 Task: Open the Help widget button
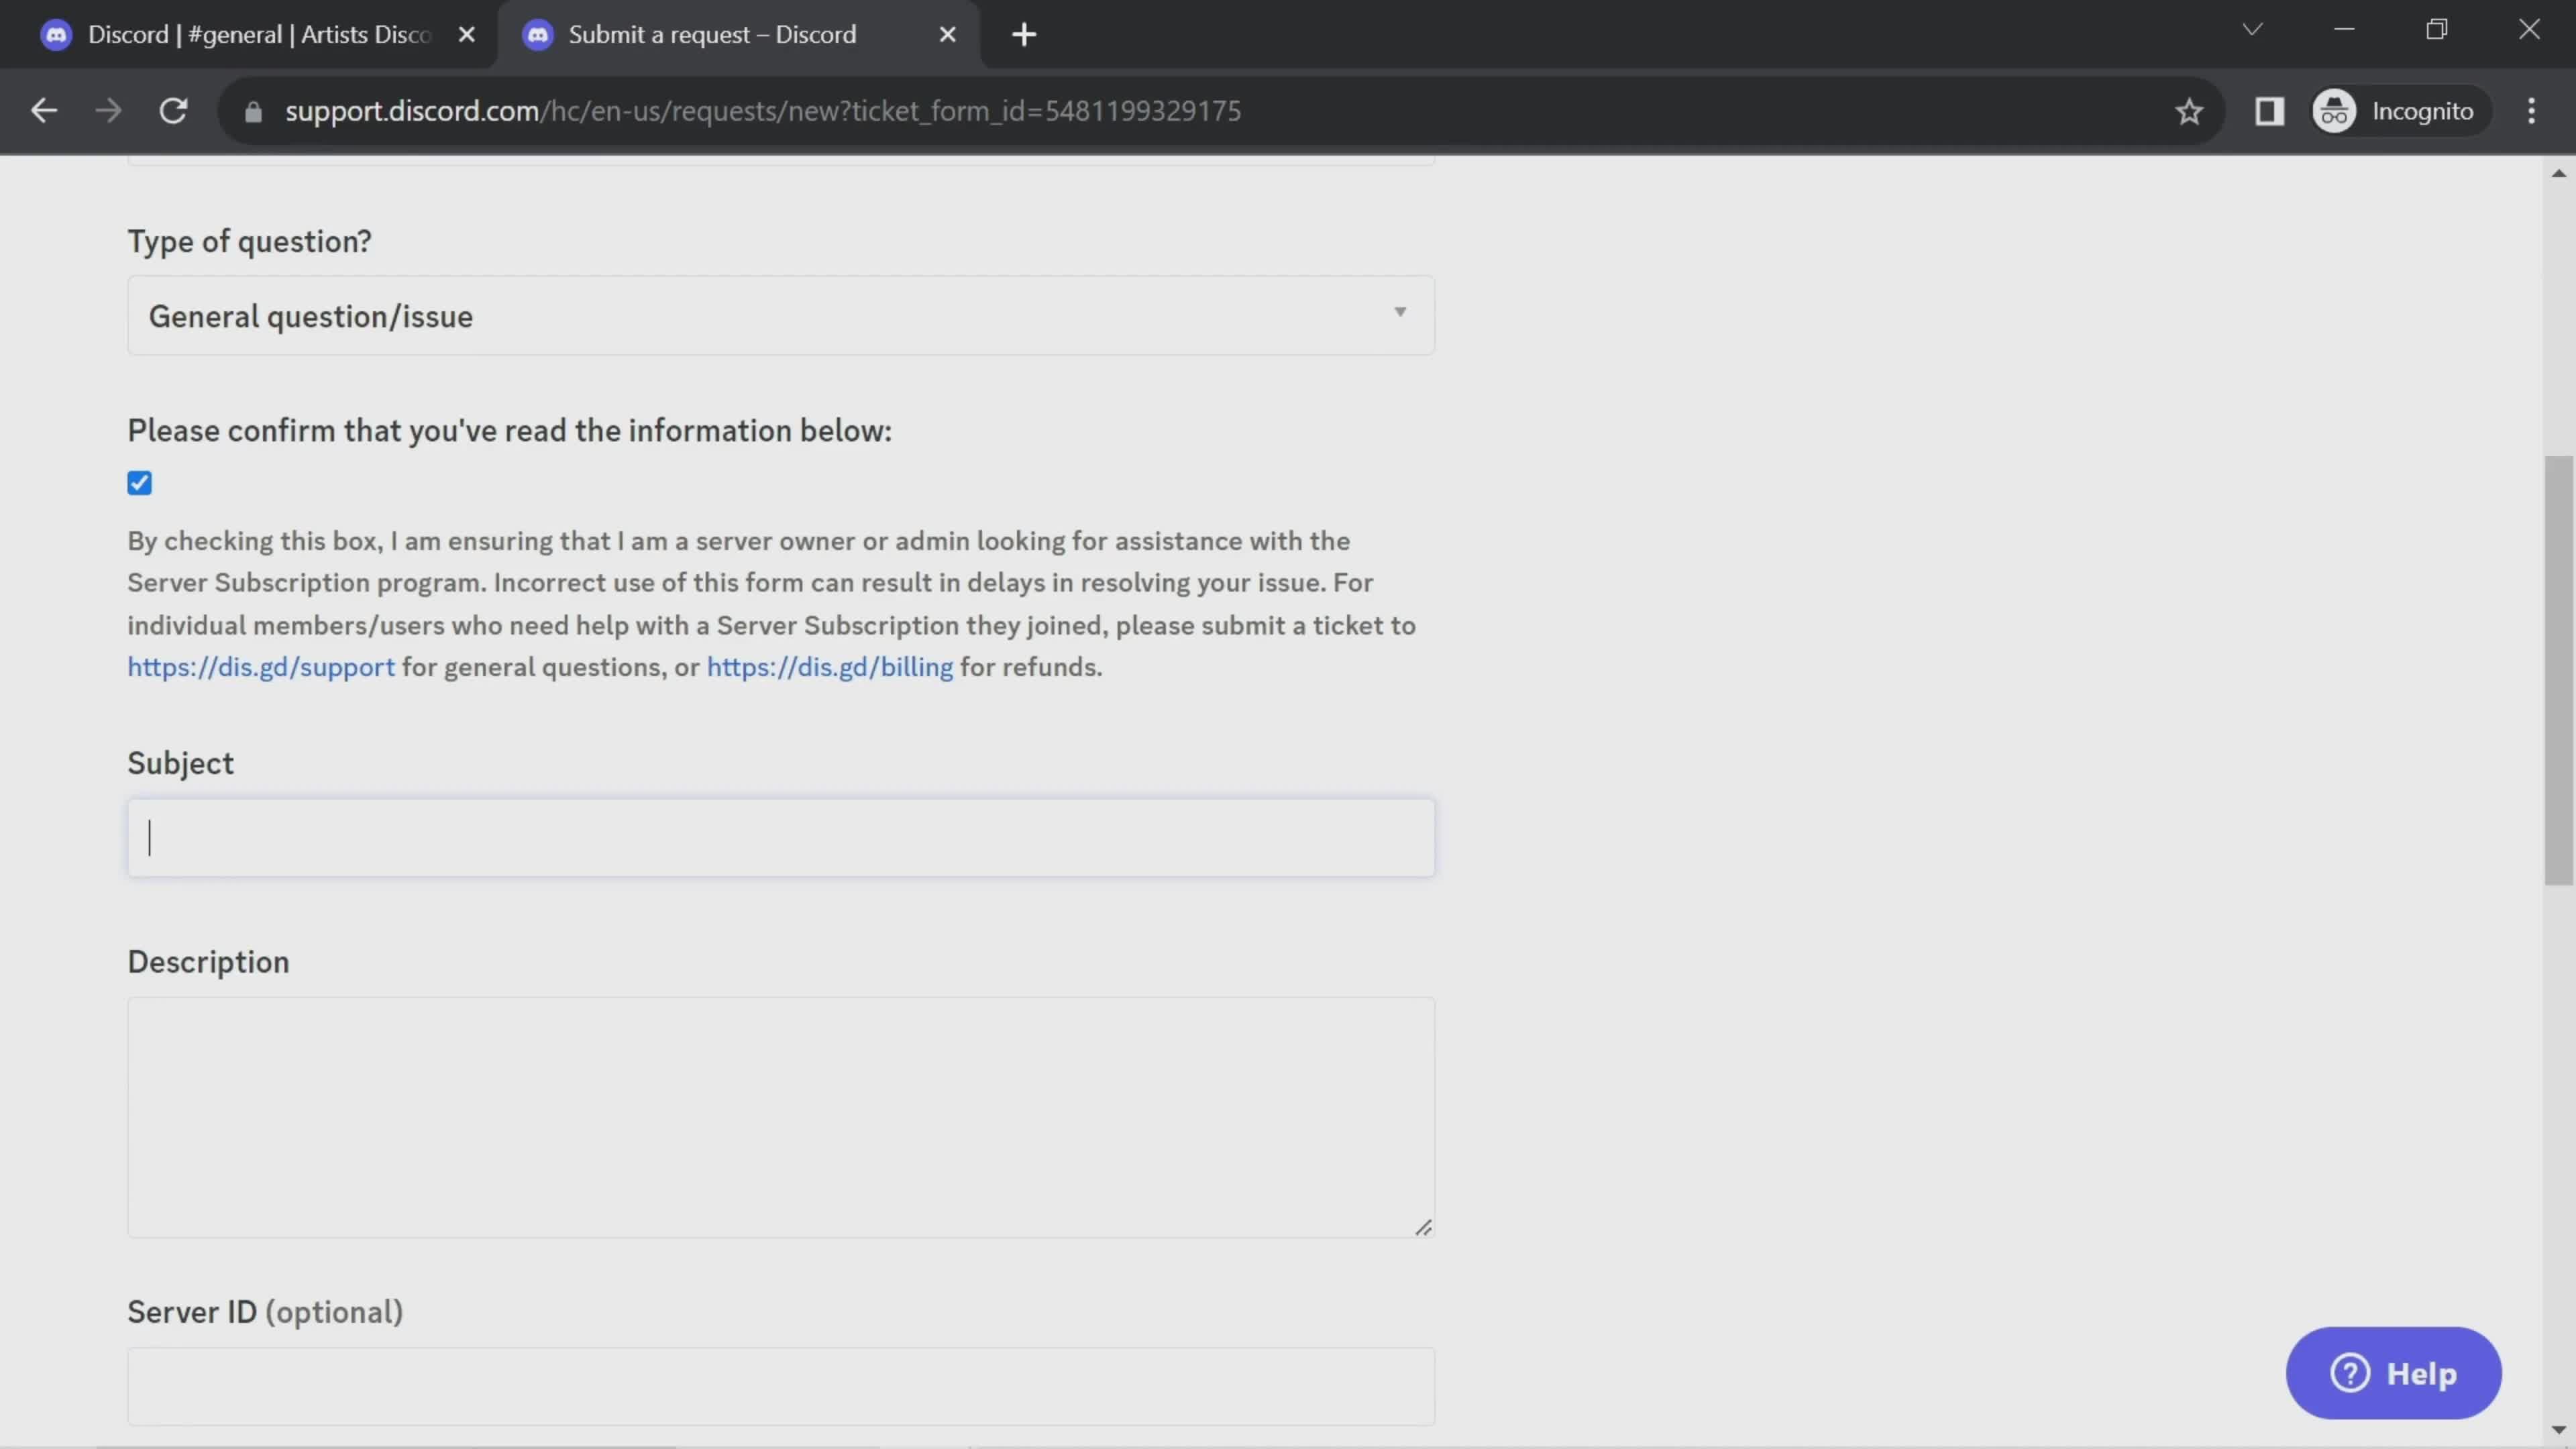pyautogui.click(x=2393, y=1373)
